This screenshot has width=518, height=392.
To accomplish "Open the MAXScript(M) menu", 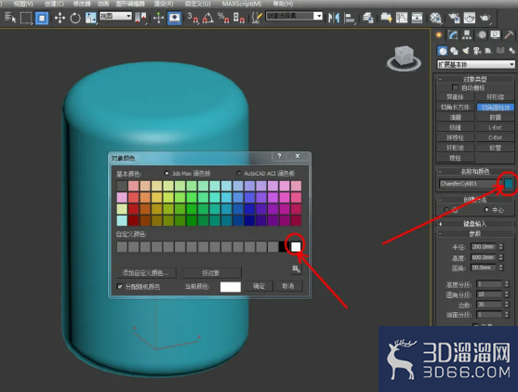I will click(242, 4).
